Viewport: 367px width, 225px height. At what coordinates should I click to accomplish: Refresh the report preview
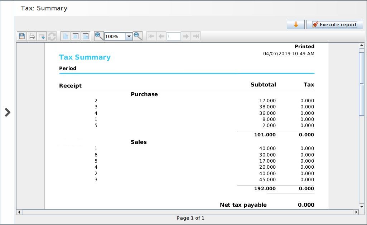coord(52,36)
